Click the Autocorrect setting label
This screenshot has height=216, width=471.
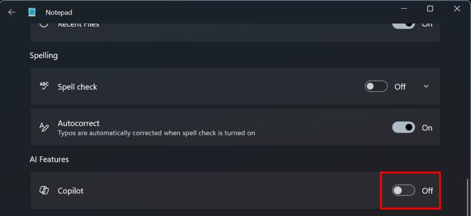pos(79,123)
